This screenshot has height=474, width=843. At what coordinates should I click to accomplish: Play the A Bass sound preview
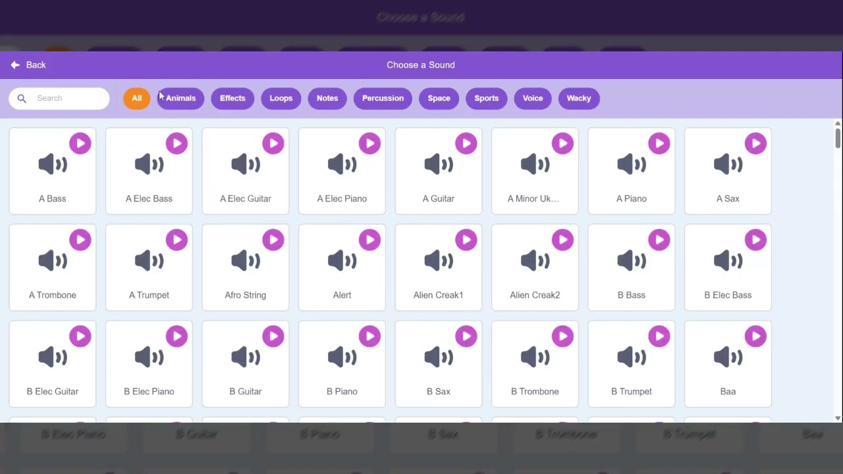(x=80, y=144)
